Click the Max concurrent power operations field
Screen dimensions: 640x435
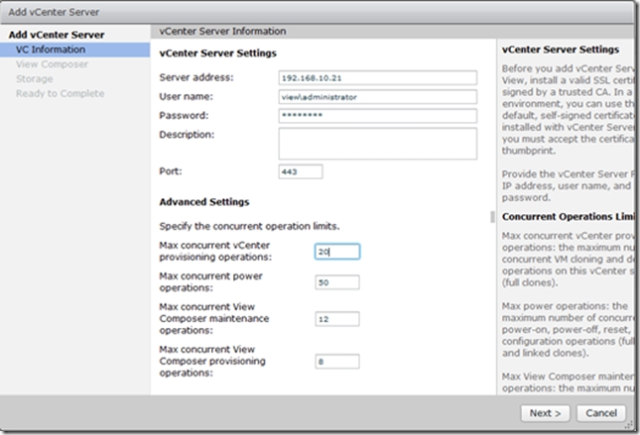[x=337, y=282]
